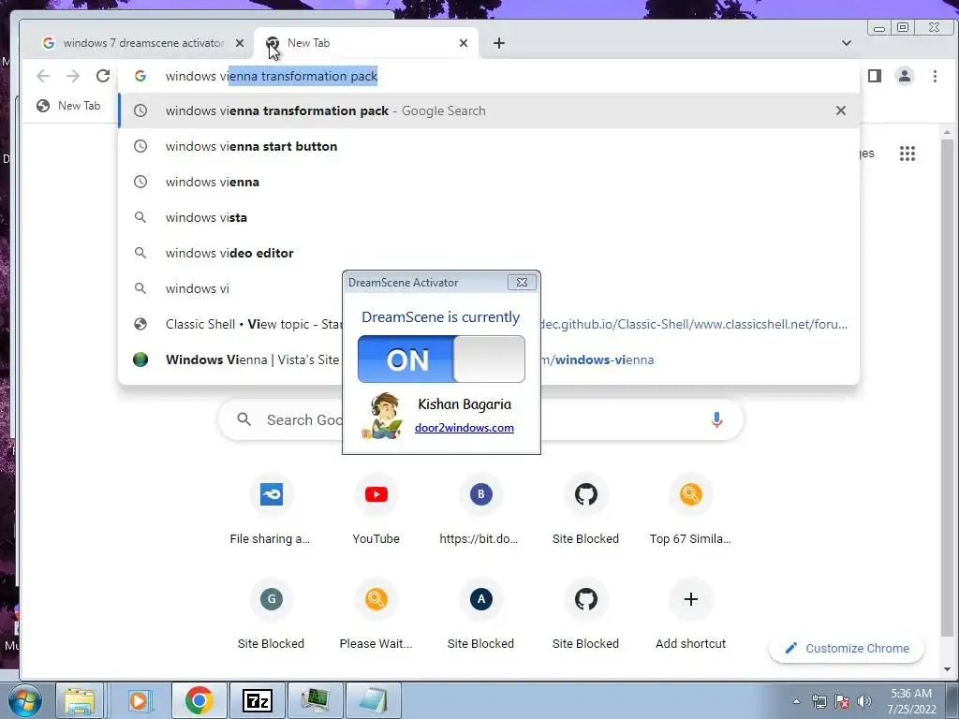Viewport: 959px width, 719px height.
Task: Start voice search with microphone icon
Action: [x=716, y=419]
